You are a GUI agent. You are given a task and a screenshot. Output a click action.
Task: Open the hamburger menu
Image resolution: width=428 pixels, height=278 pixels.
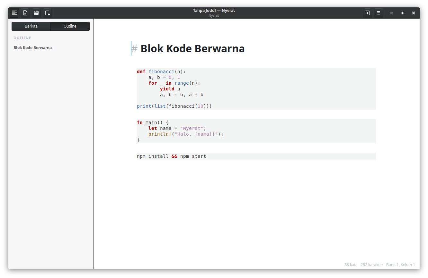[x=379, y=13]
